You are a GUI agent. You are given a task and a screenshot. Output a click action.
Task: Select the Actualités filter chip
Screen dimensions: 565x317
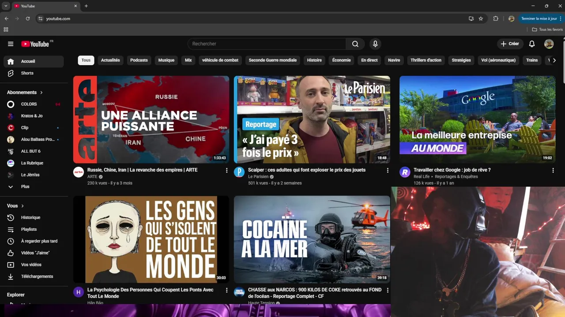pos(110,60)
